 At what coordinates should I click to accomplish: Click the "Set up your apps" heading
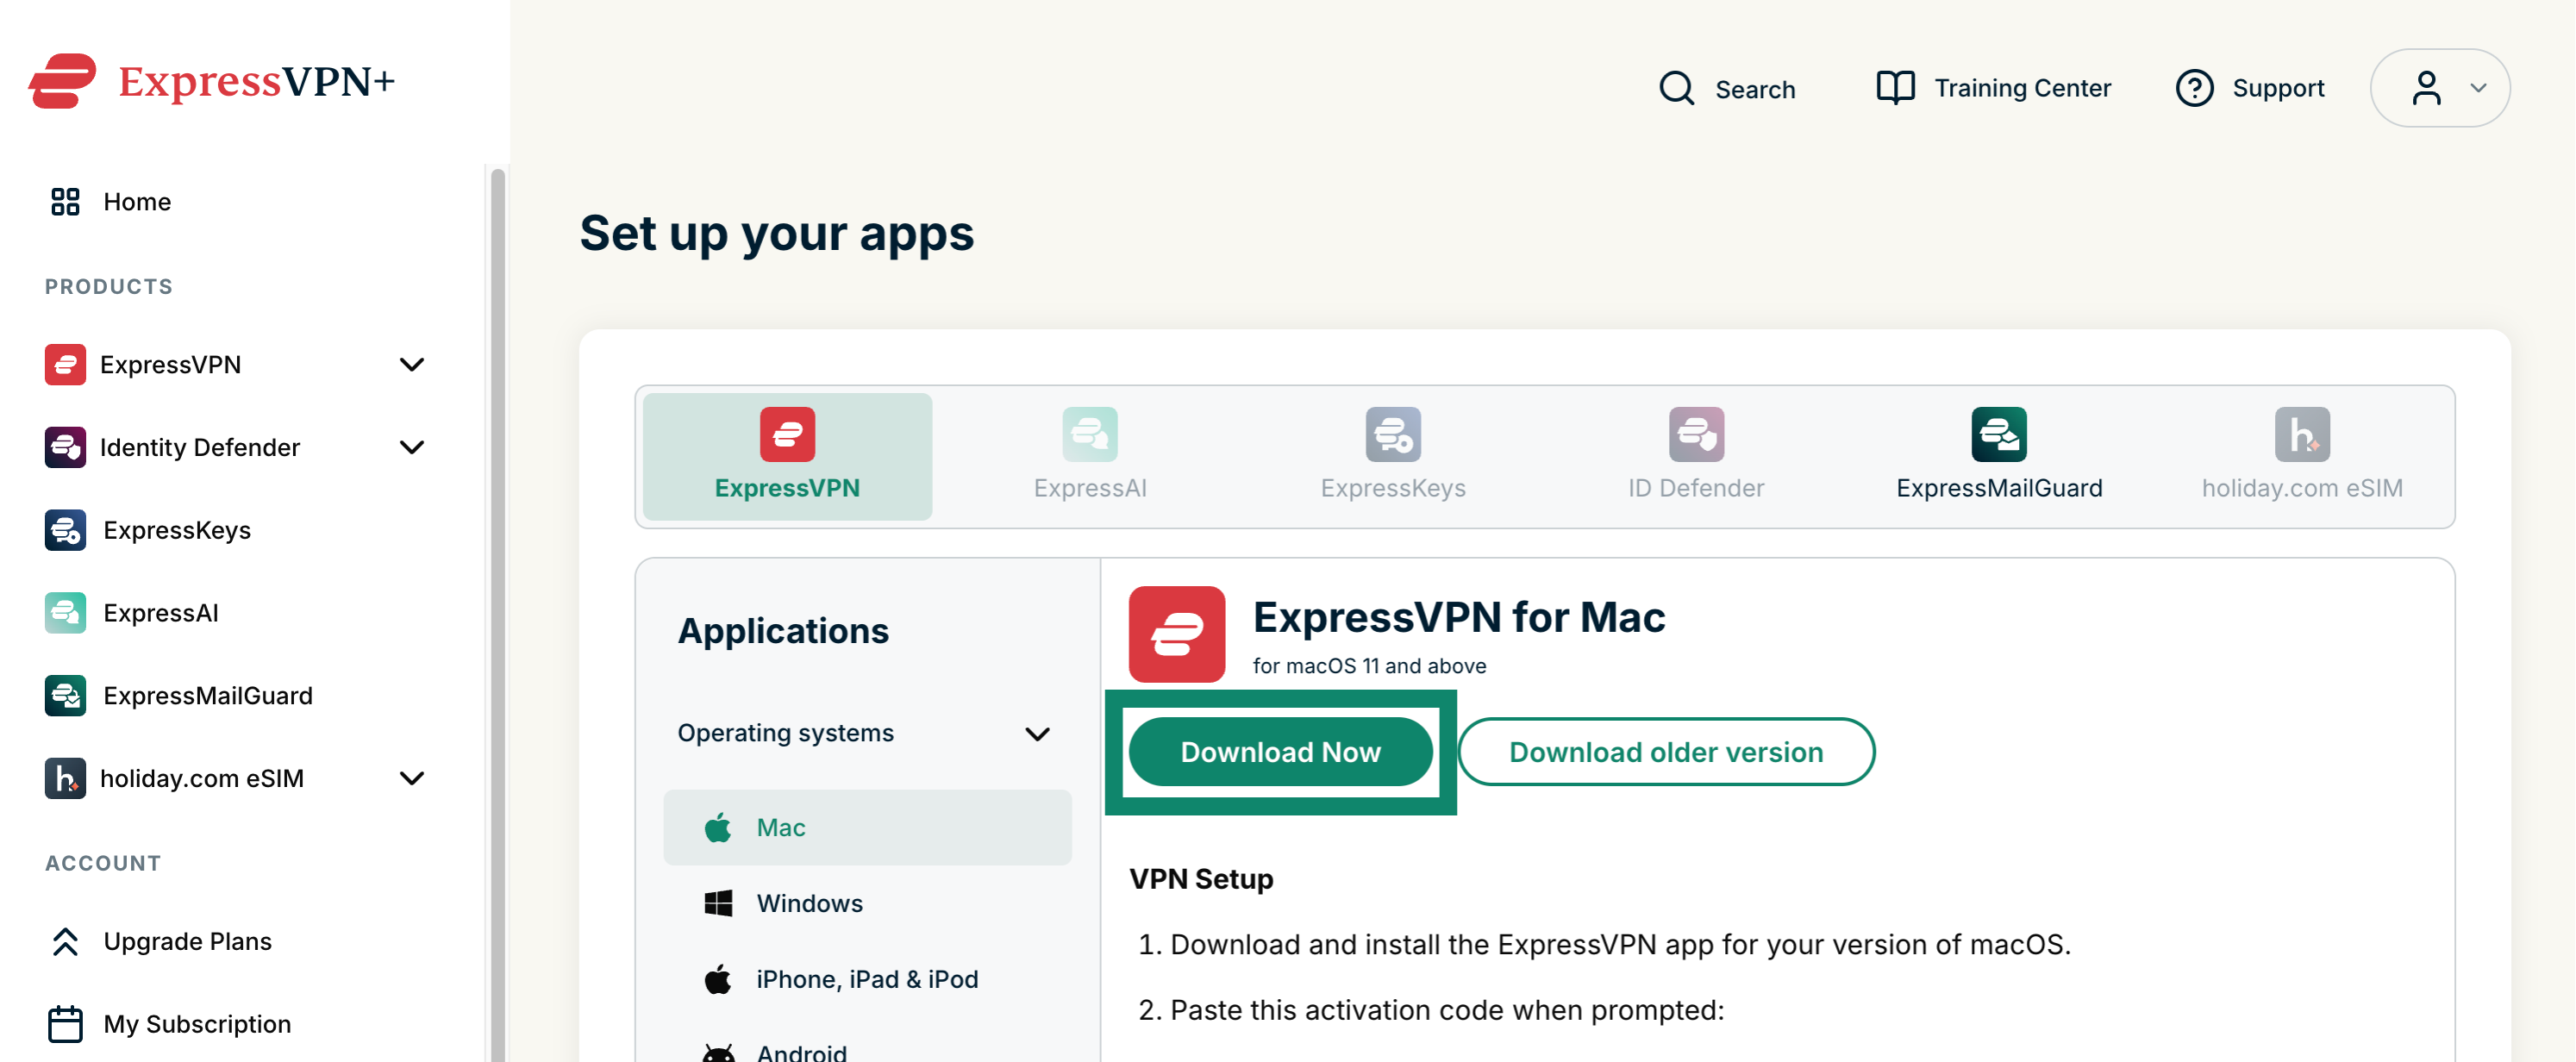pyautogui.click(x=776, y=234)
